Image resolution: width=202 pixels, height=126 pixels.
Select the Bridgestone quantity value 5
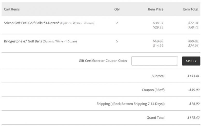(117, 41)
